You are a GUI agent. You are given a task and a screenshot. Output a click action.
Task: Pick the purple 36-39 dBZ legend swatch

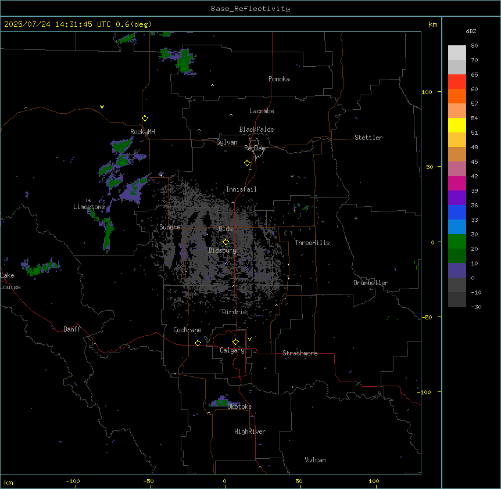(x=457, y=198)
